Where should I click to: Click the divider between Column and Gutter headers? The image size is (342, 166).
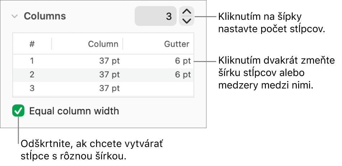point(123,44)
